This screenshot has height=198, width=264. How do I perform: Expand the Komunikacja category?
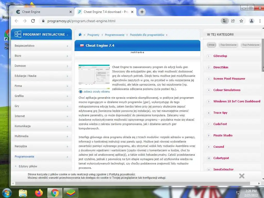pyautogui.click(x=42, y=126)
